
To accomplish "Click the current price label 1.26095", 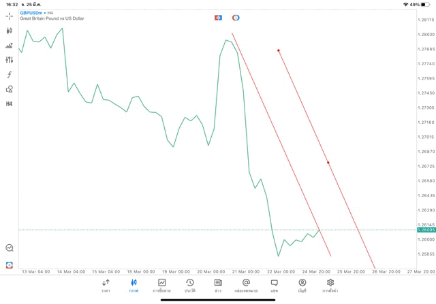I will (x=426, y=230).
